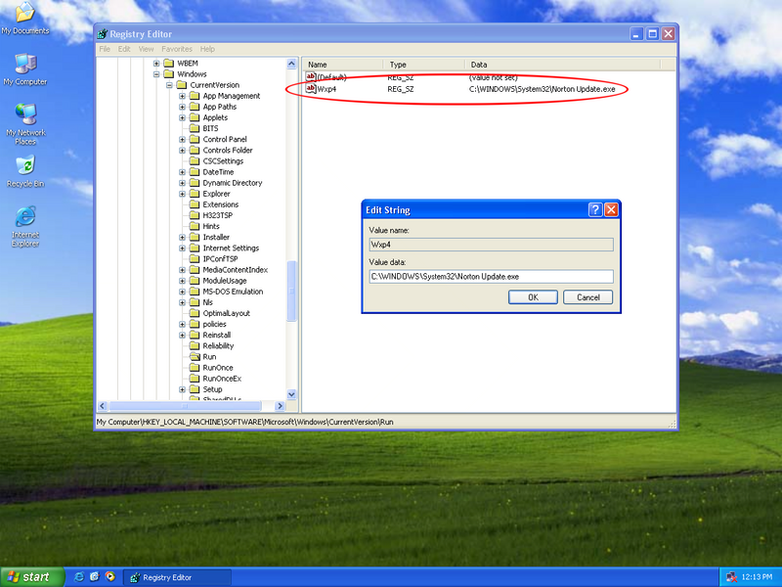Open the My Computer desktop icon
Image resolution: width=782 pixels, height=587 pixels.
[x=25, y=69]
